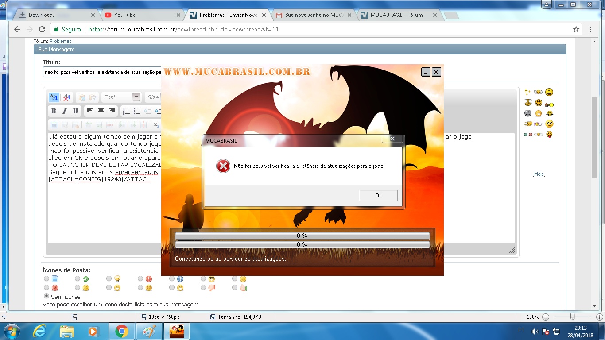605x340 pixels.
Task: Underline the selected text
Action: click(x=75, y=111)
